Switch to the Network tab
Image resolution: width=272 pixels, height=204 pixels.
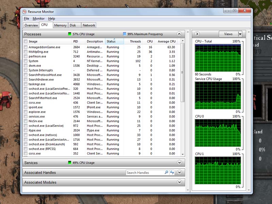(x=89, y=25)
